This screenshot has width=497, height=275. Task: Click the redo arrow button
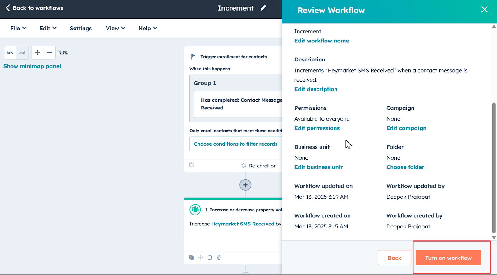pos(22,53)
